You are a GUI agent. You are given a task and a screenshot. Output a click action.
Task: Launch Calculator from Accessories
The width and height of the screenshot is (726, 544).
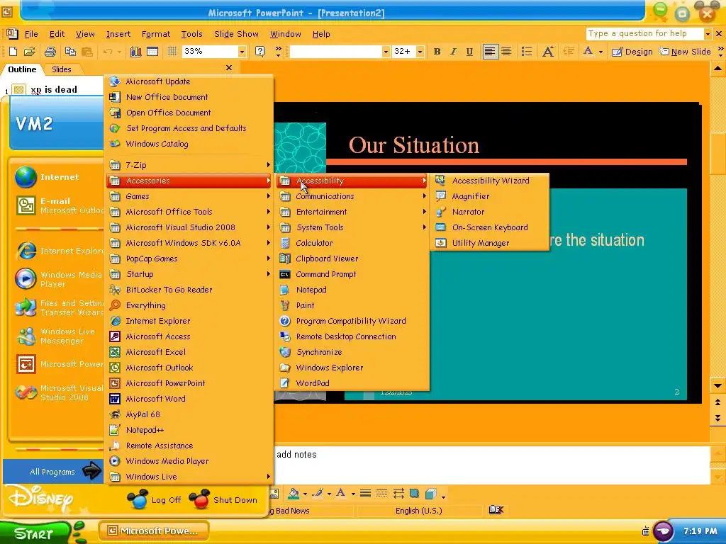tap(353, 244)
